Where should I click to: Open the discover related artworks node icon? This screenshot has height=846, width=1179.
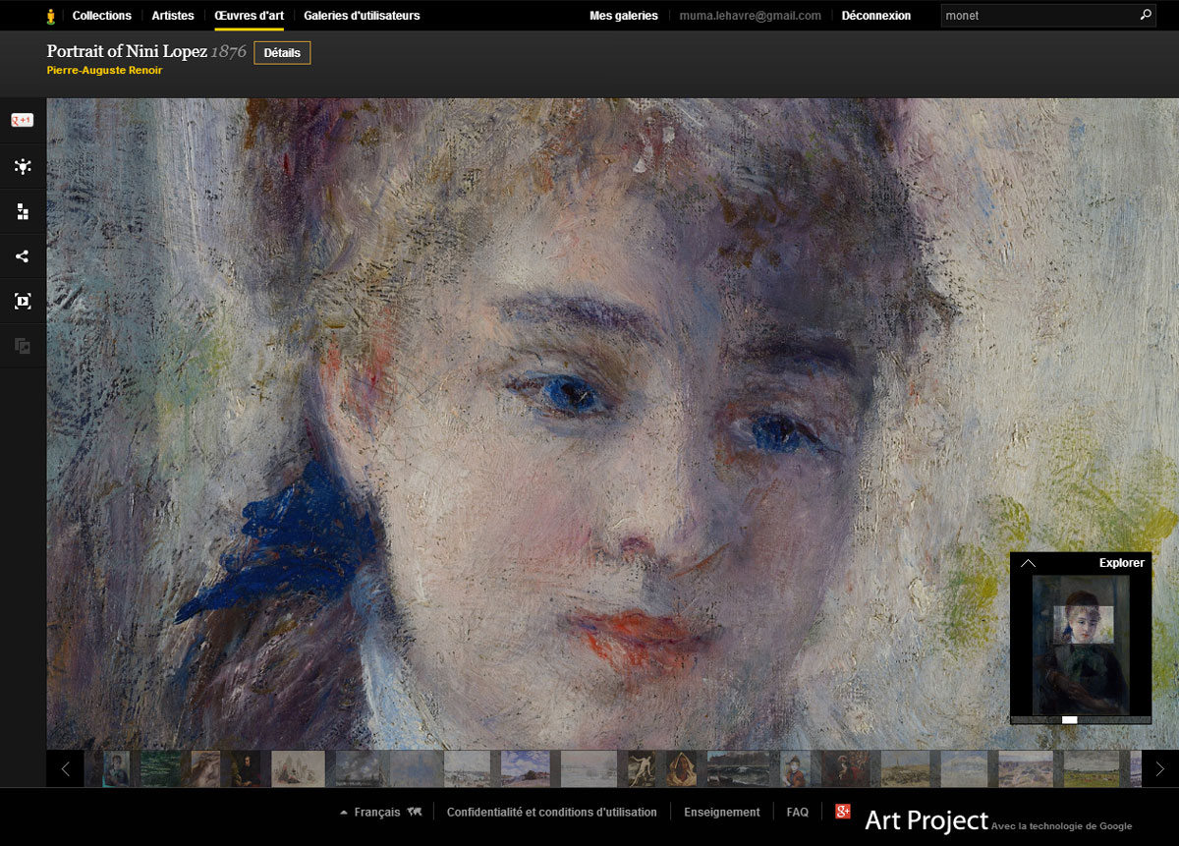[23, 167]
